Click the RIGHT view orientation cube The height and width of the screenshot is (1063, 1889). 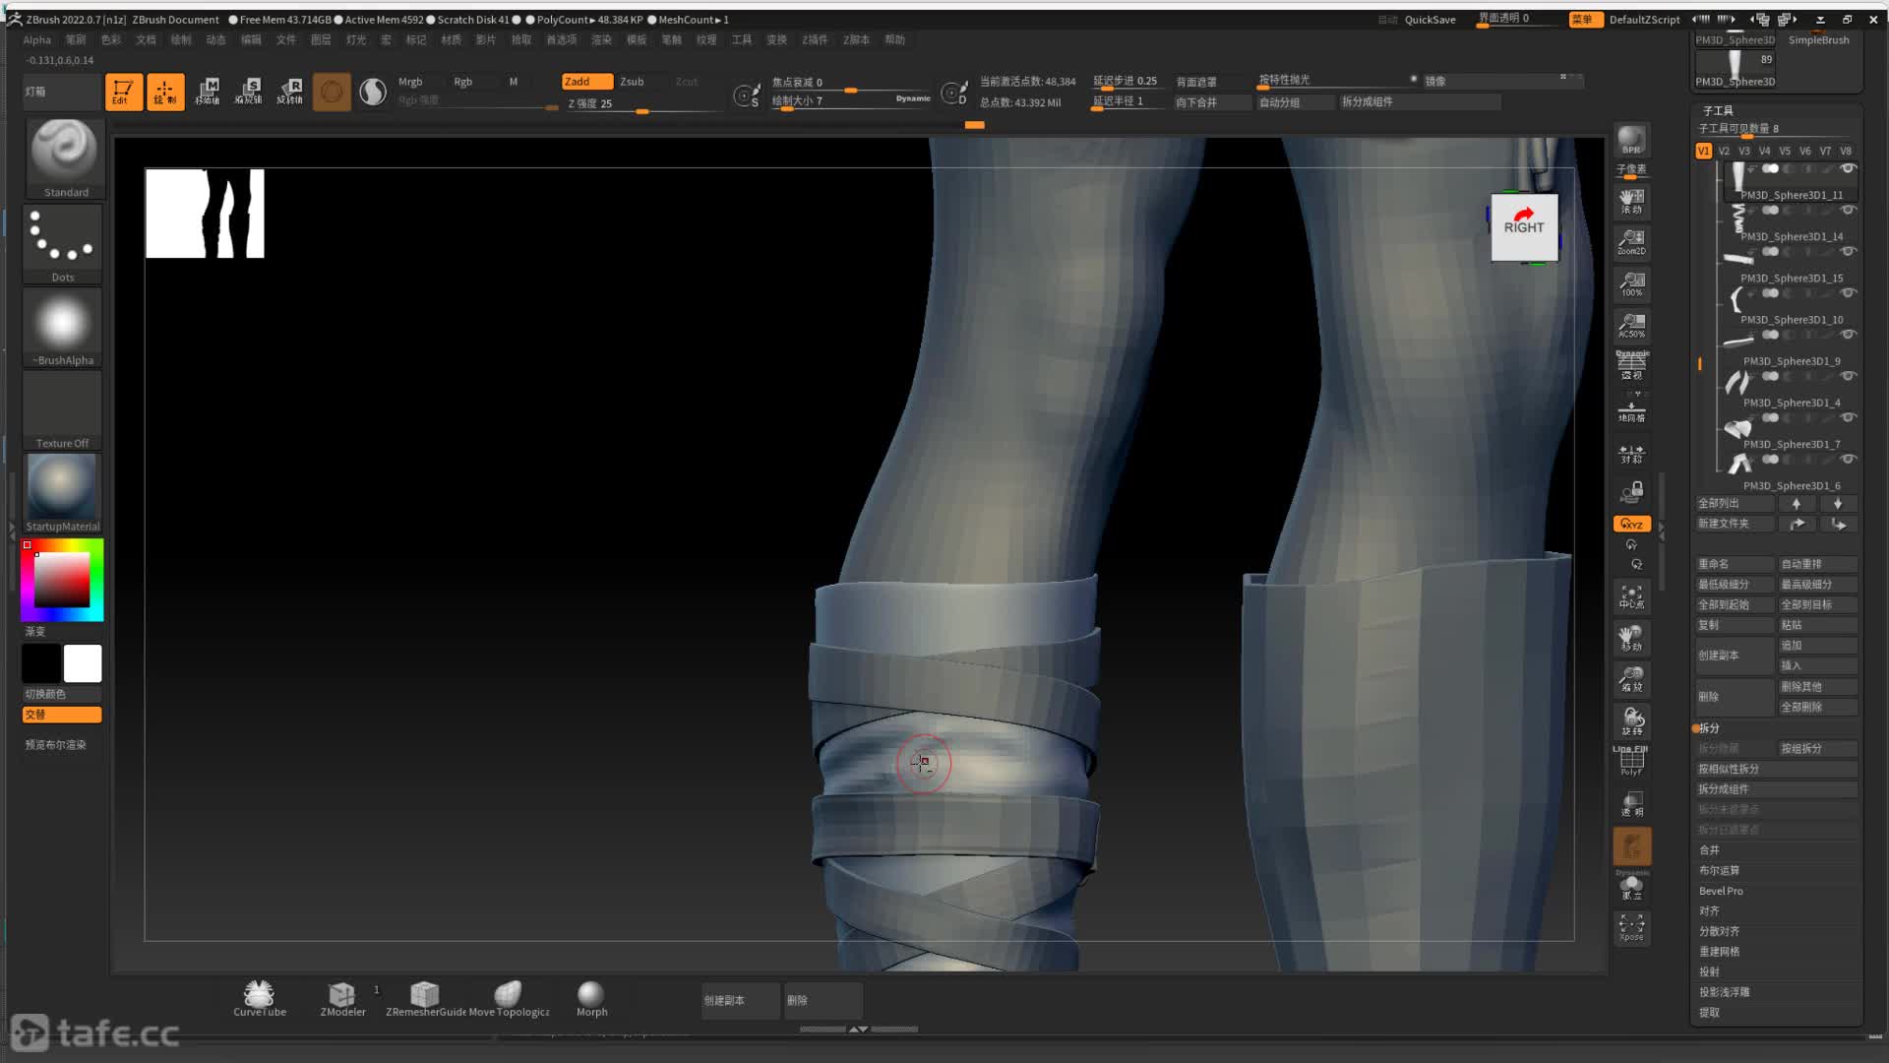[1523, 226]
